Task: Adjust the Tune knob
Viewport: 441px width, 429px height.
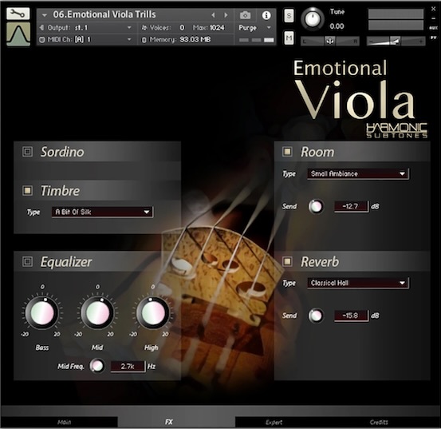Action: (x=312, y=19)
